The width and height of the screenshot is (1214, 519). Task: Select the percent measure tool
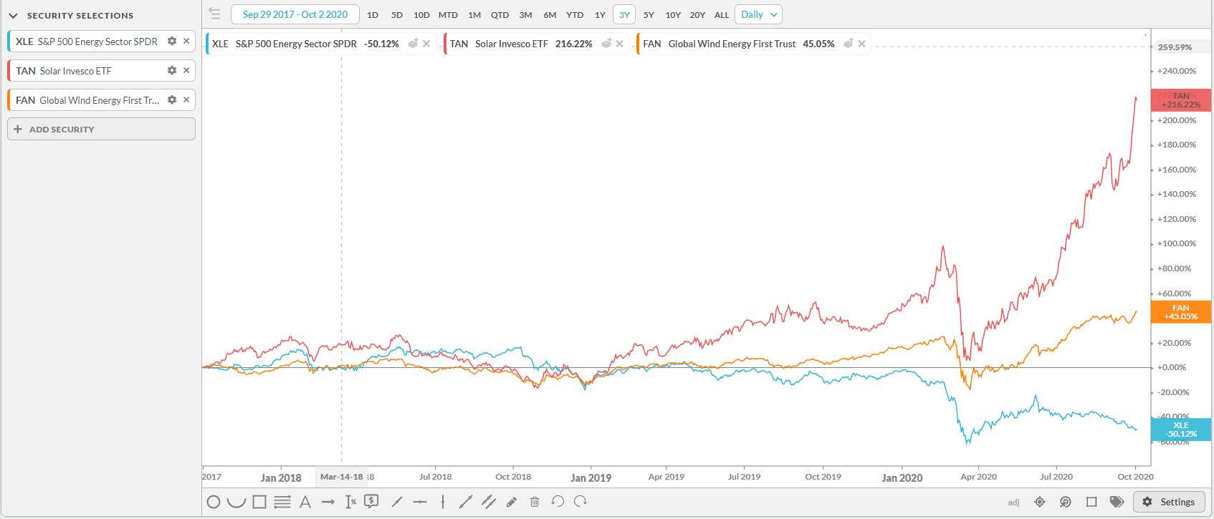click(x=350, y=502)
